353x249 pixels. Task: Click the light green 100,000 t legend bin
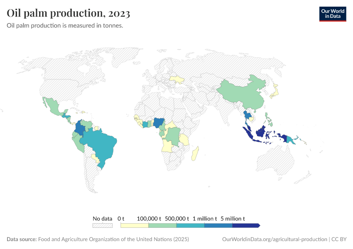(162, 225)
